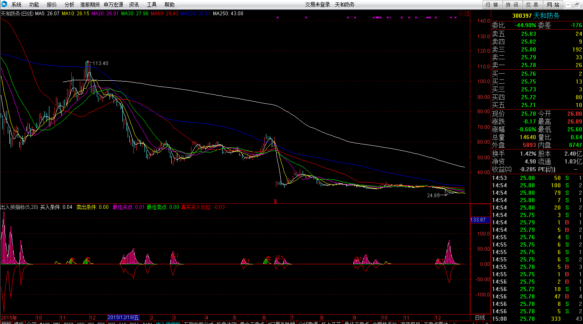Click the 日线 period selector at bottom right
583x324 pixels.
pyautogui.click(x=480, y=318)
